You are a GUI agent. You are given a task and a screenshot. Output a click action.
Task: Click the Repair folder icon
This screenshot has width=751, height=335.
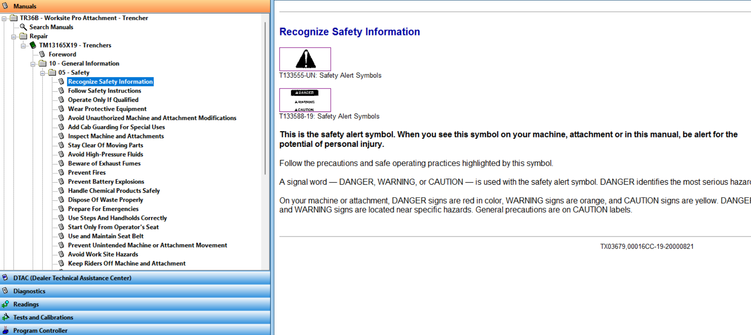[24, 36]
